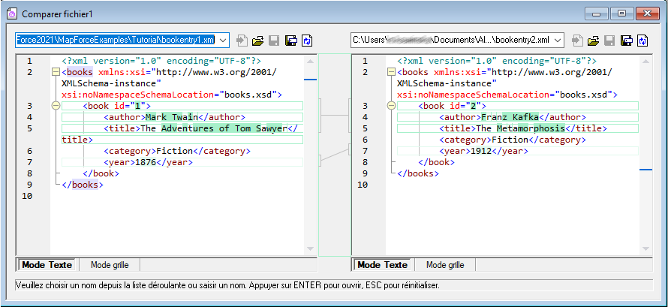Save the left bookentry1.xml file
This screenshot has width=668, height=307.
pos(274,41)
